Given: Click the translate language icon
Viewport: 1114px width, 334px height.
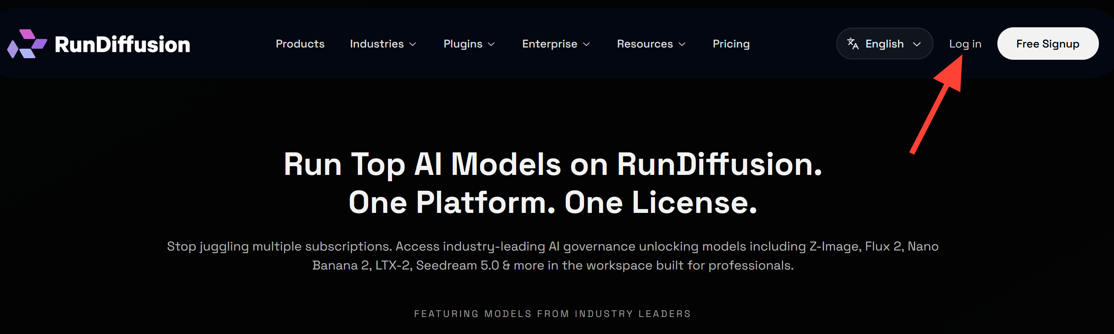Looking at the screenshot, I should click(x=853, y=44).
